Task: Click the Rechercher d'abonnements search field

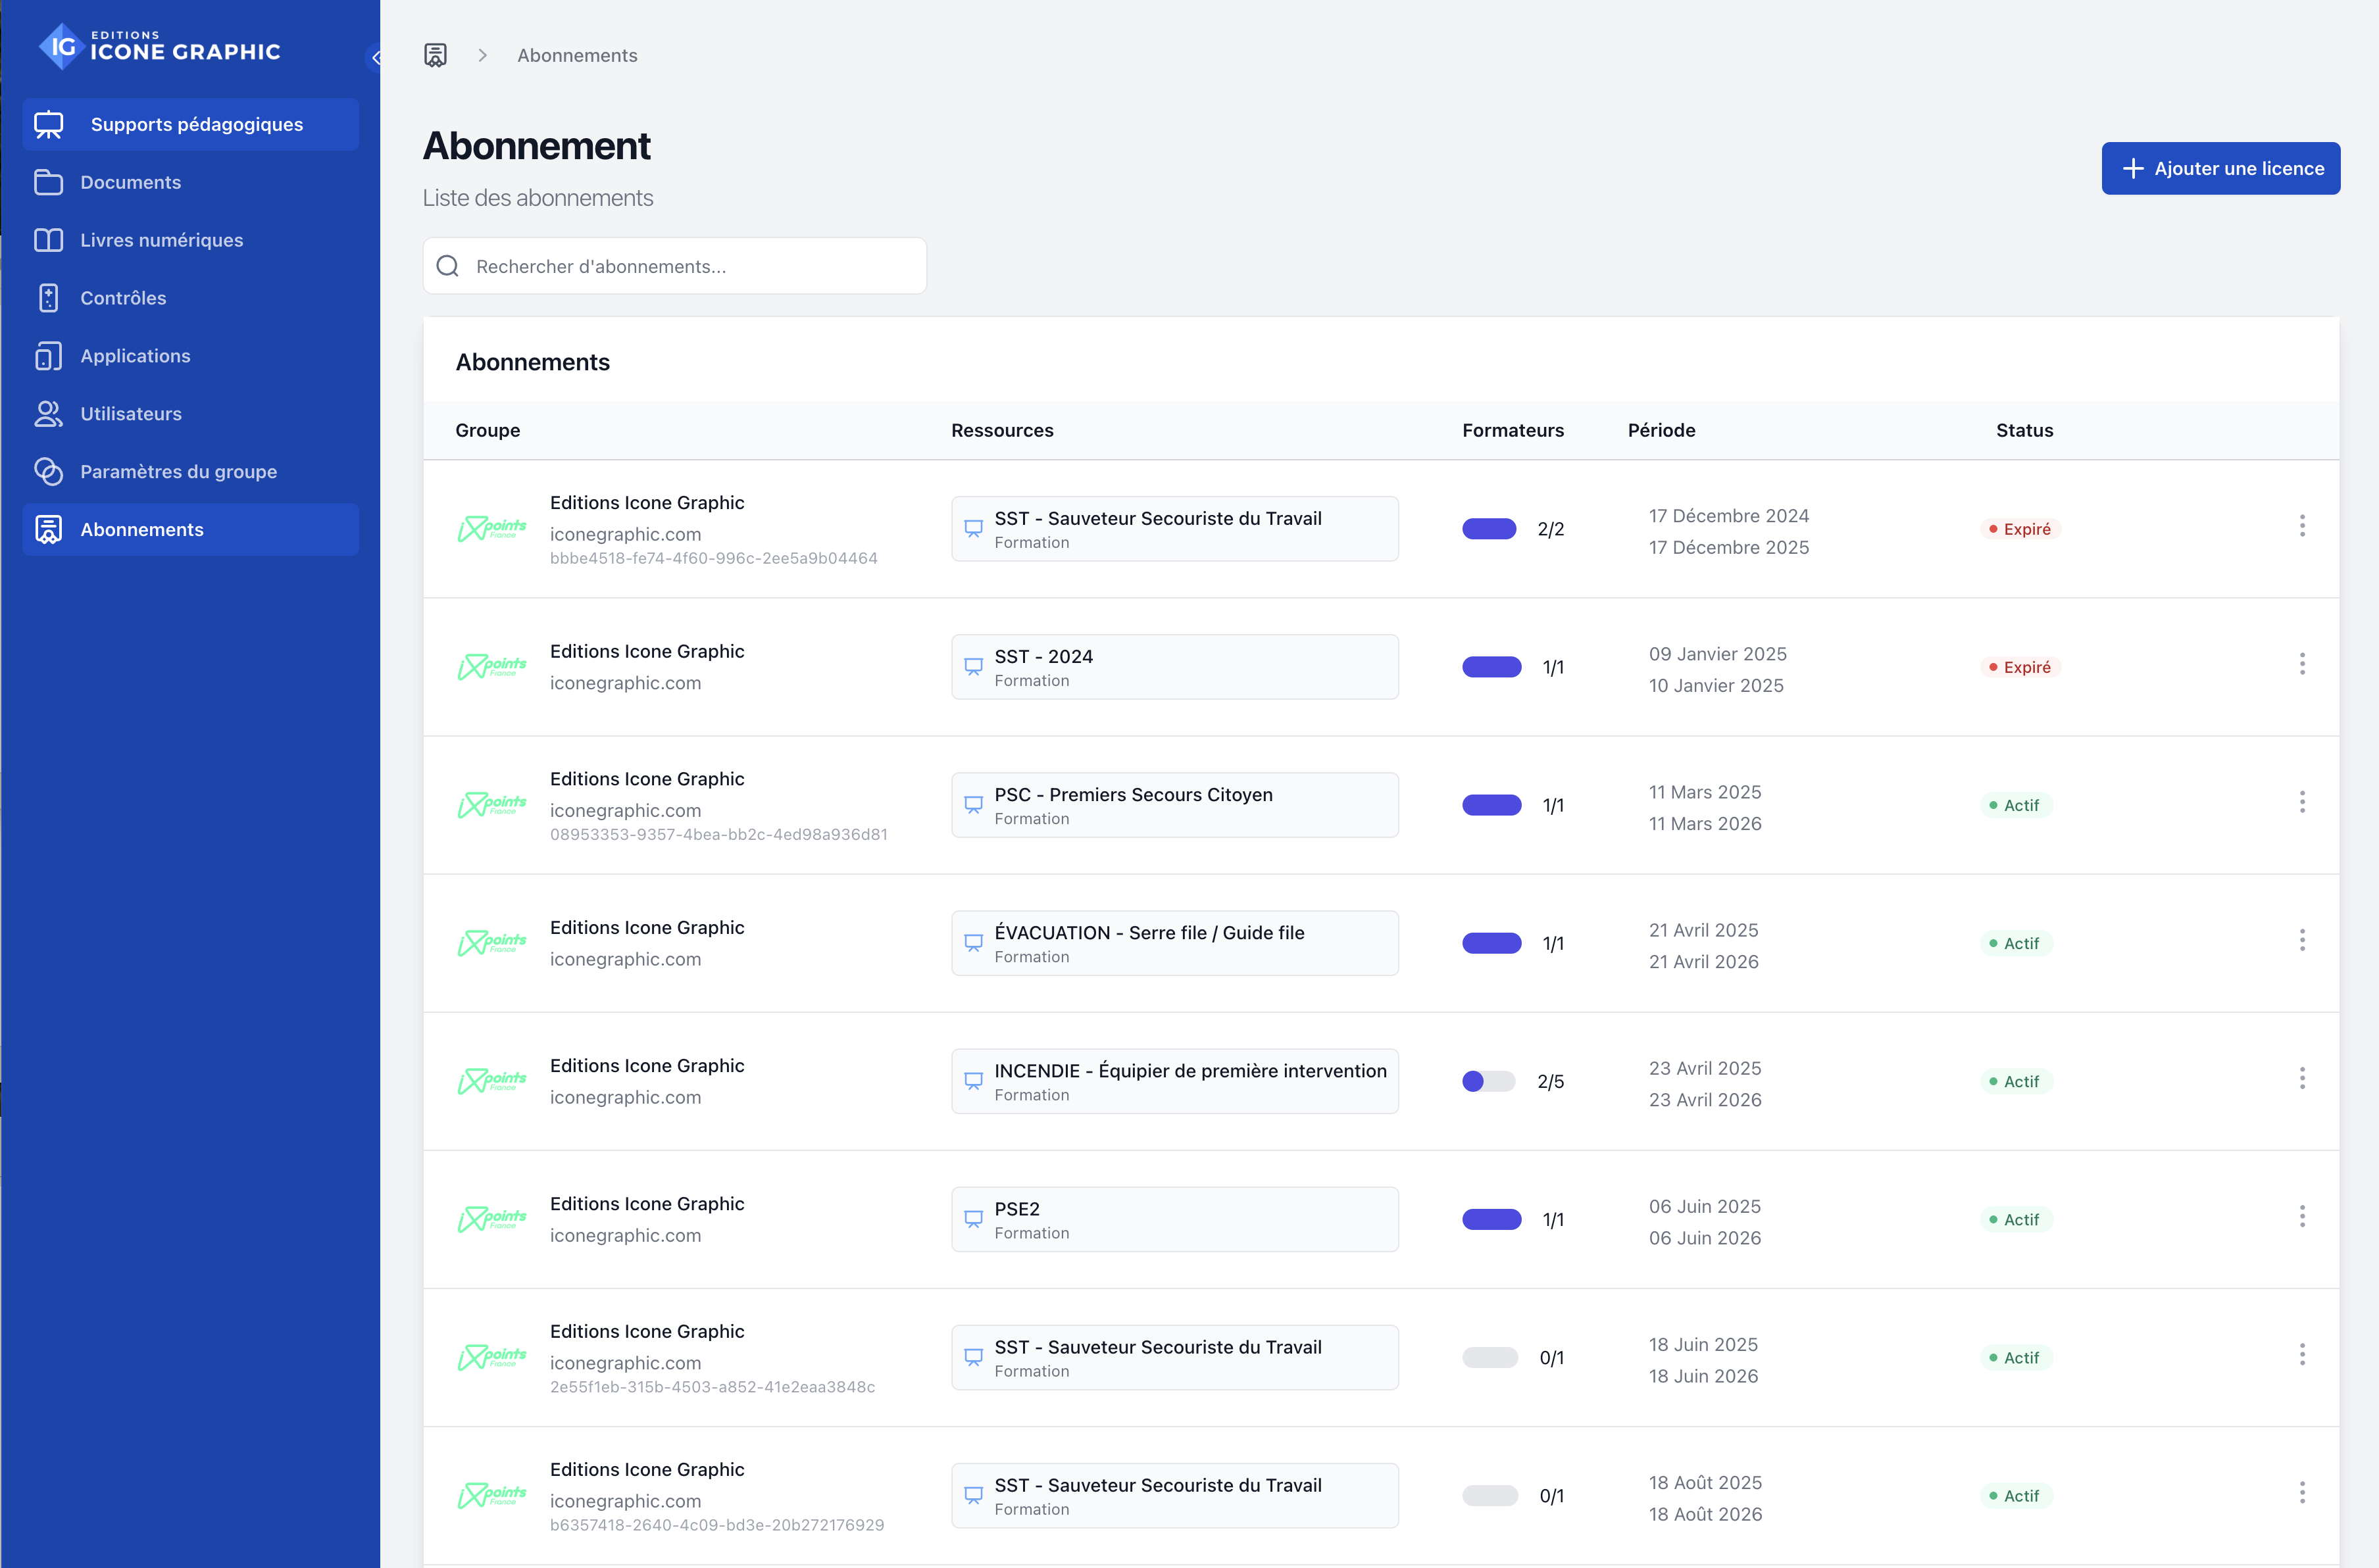Action: point(675,266)
